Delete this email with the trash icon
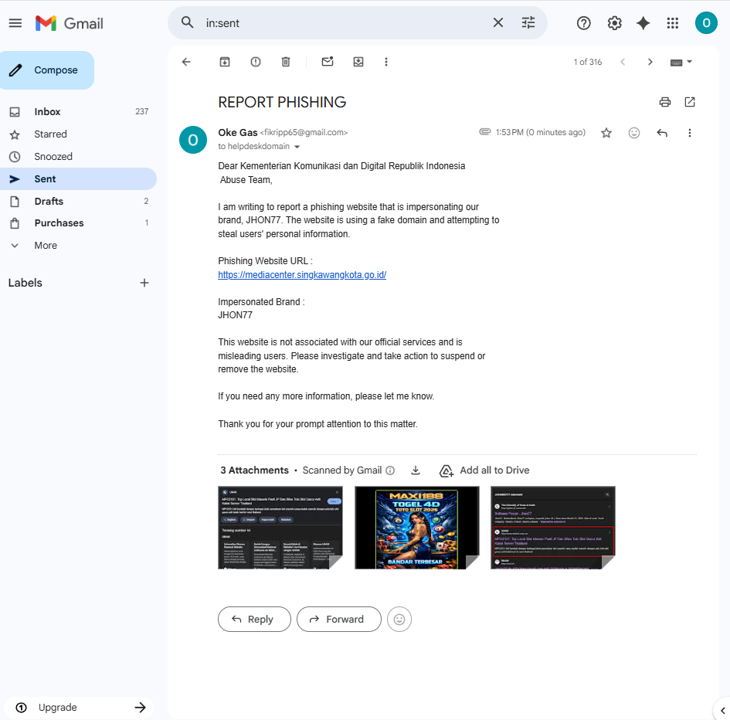This screenshot has height=720, width=730. (286, 62)
